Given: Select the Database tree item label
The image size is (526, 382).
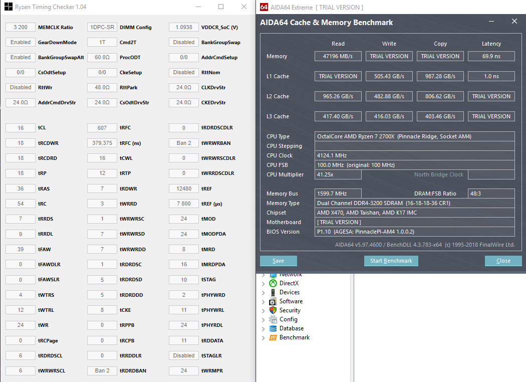Looking at the screenshot, I should pyautogui.click(x=292, y=329).
